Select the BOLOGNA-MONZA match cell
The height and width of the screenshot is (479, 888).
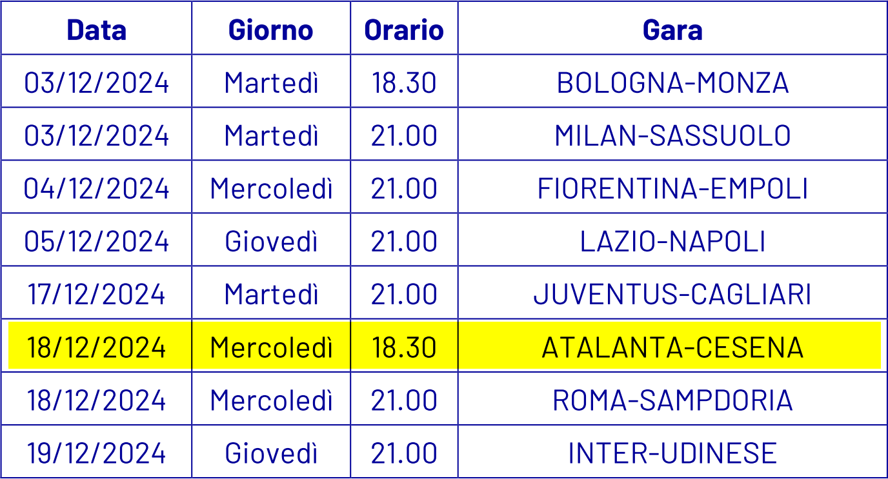point(672,83)
